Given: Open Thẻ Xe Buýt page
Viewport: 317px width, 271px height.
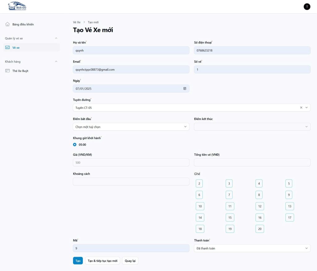Looking at the screenshot, I should [x=20, y=71].
